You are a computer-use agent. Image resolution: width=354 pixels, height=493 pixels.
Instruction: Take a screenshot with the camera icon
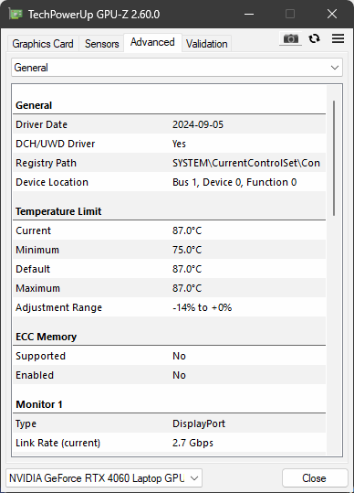point(291,38)
